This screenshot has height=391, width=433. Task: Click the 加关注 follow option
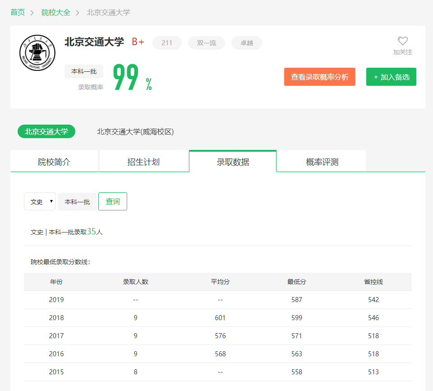coord(403,51)
